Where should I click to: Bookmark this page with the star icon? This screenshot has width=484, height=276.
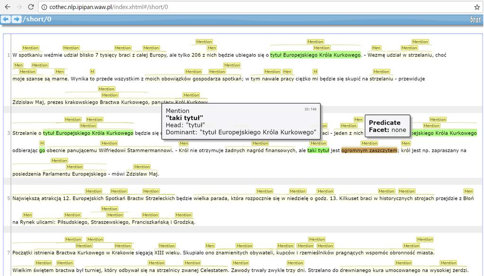click(477, 7)
